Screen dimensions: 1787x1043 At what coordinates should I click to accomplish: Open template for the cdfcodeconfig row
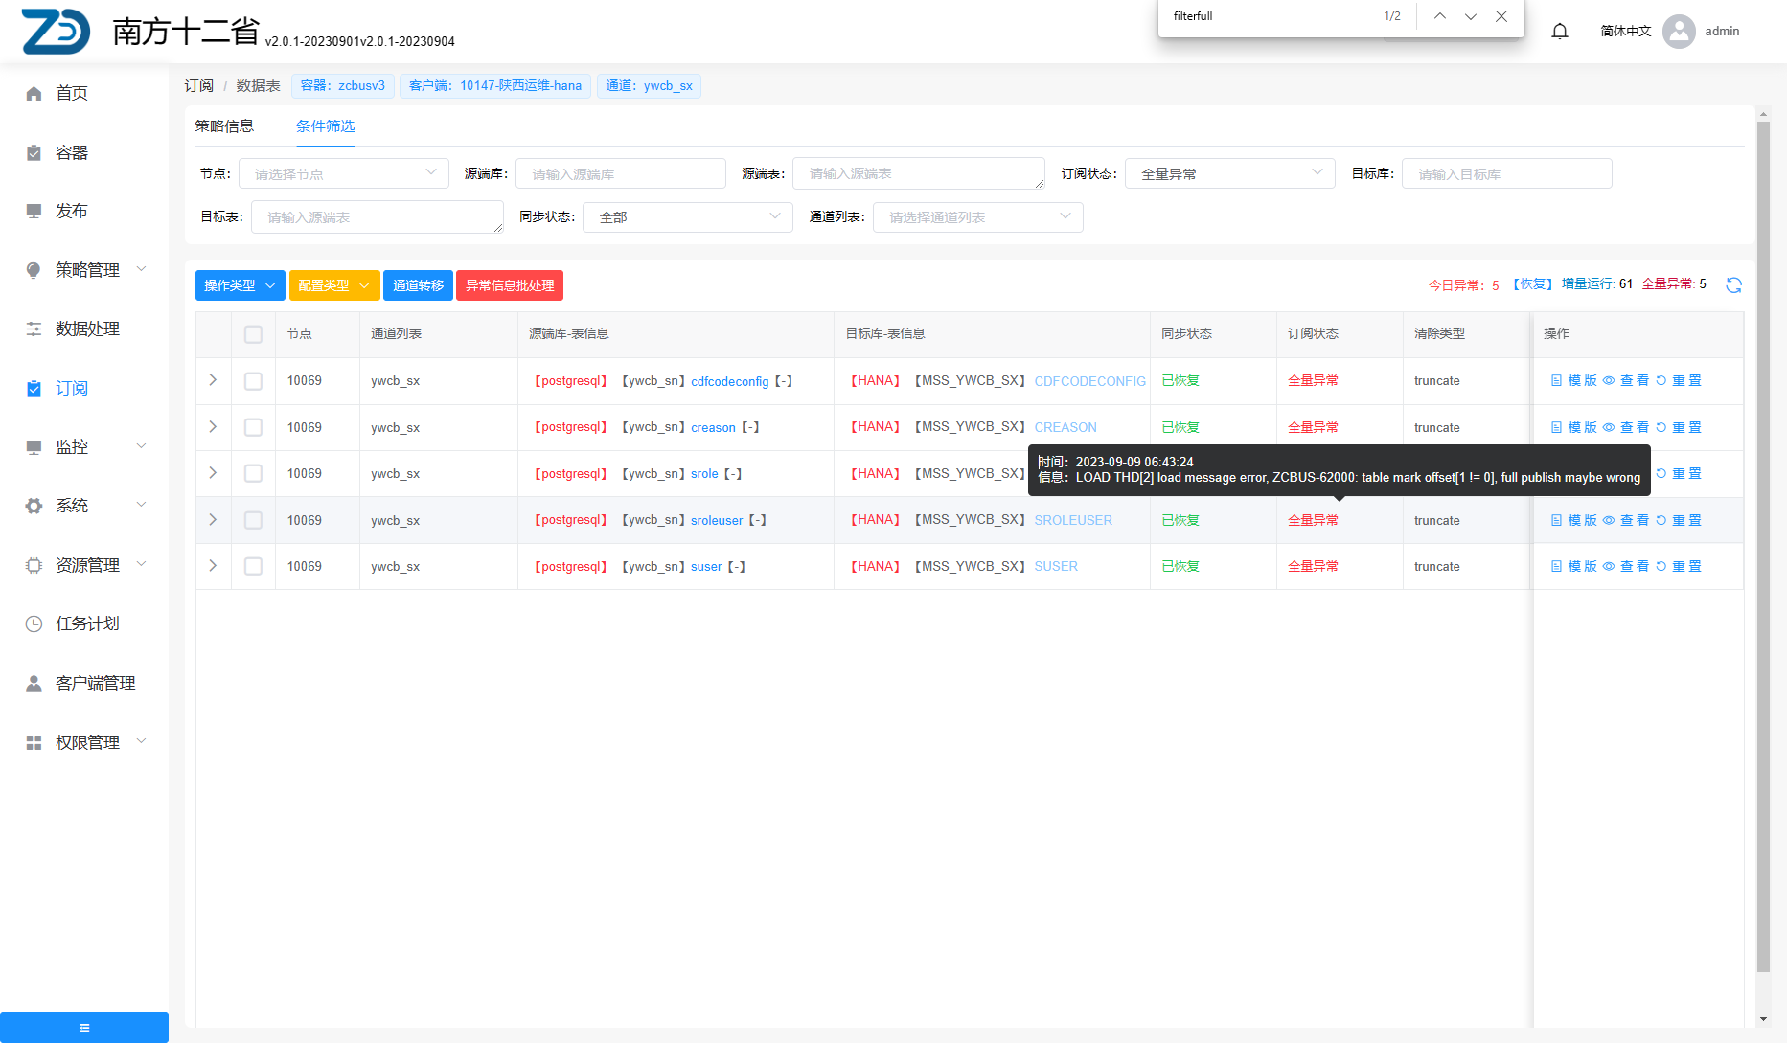[1573, 381]
